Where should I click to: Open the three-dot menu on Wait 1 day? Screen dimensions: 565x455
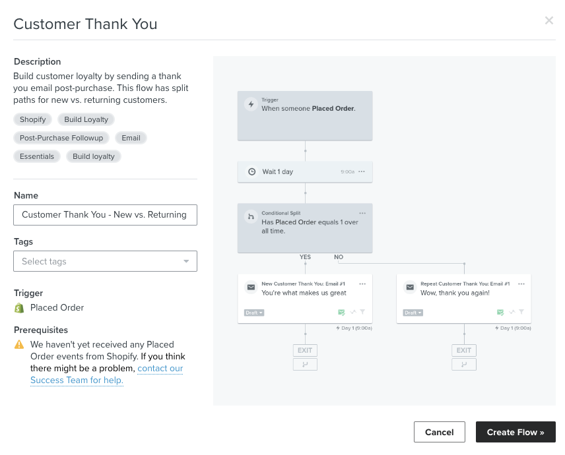point(362,171)
